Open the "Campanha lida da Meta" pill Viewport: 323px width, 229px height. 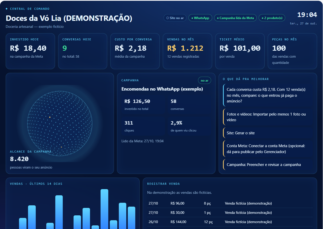point(235,18)
